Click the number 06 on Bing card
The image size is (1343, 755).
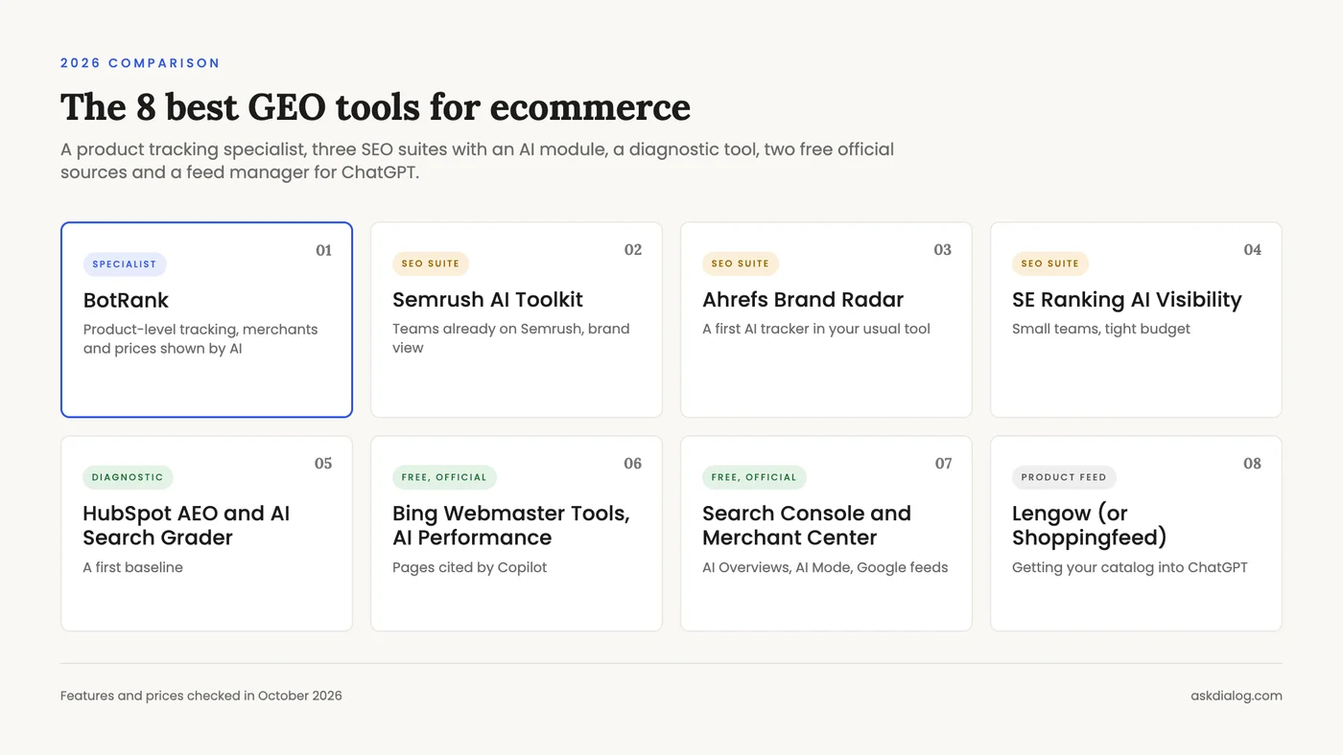633,464
